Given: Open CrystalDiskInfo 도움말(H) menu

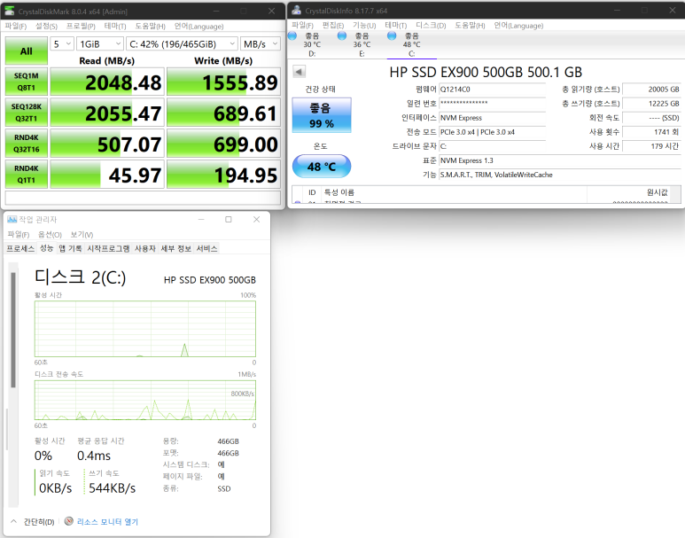Looking at the screenshot, I should click(470, 26).
